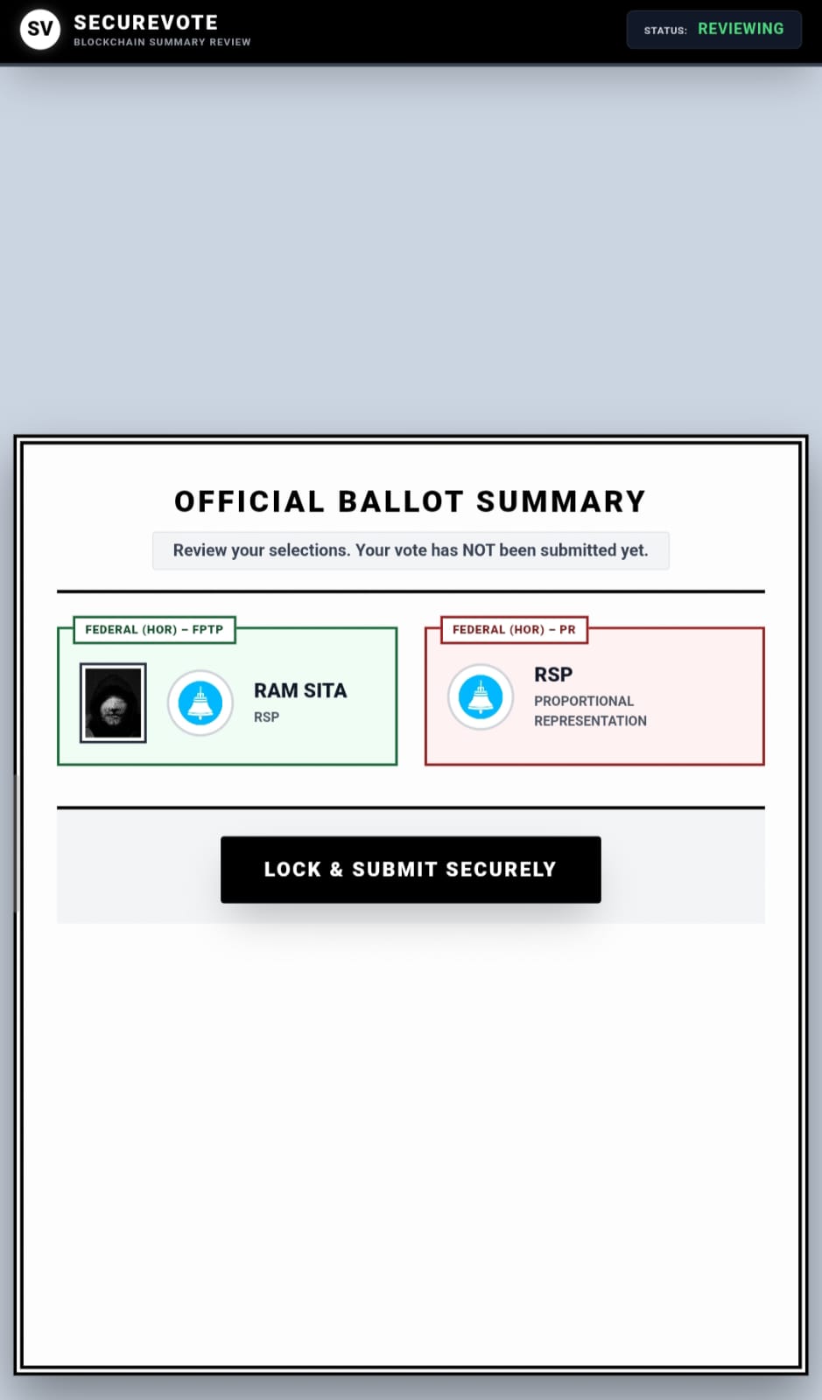The image size is (822, 1400).
Task: Click the Proportional Representation text
Action: tap(590, 710)
